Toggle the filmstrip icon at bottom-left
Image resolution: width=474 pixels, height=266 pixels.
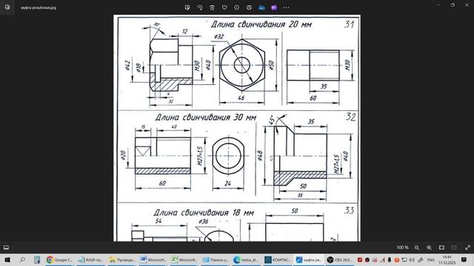(x=7, y=248)
